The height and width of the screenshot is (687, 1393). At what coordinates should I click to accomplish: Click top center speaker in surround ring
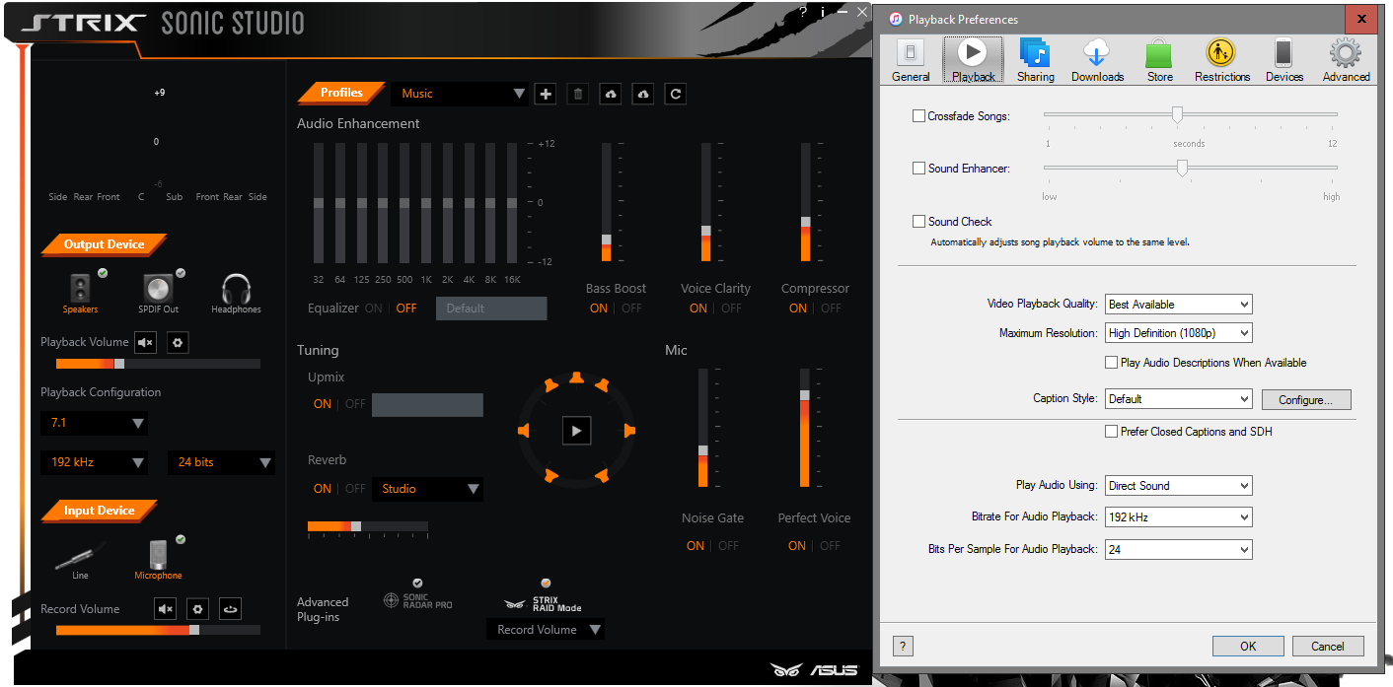point(576,378)
